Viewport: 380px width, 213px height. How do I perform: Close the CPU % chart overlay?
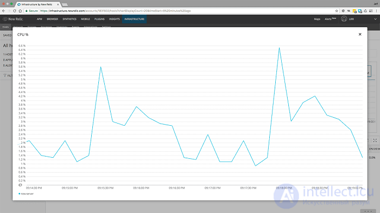tap(360, 34)
